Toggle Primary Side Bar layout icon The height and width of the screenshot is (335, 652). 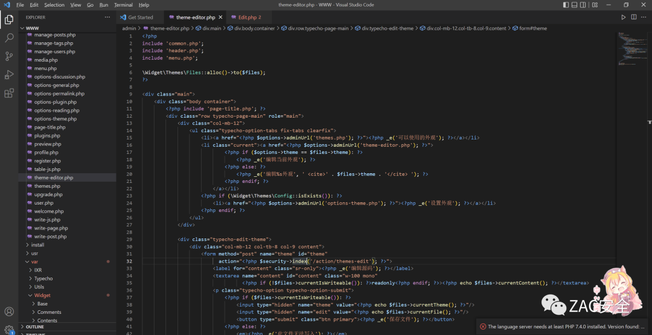[x=566, y=5]
